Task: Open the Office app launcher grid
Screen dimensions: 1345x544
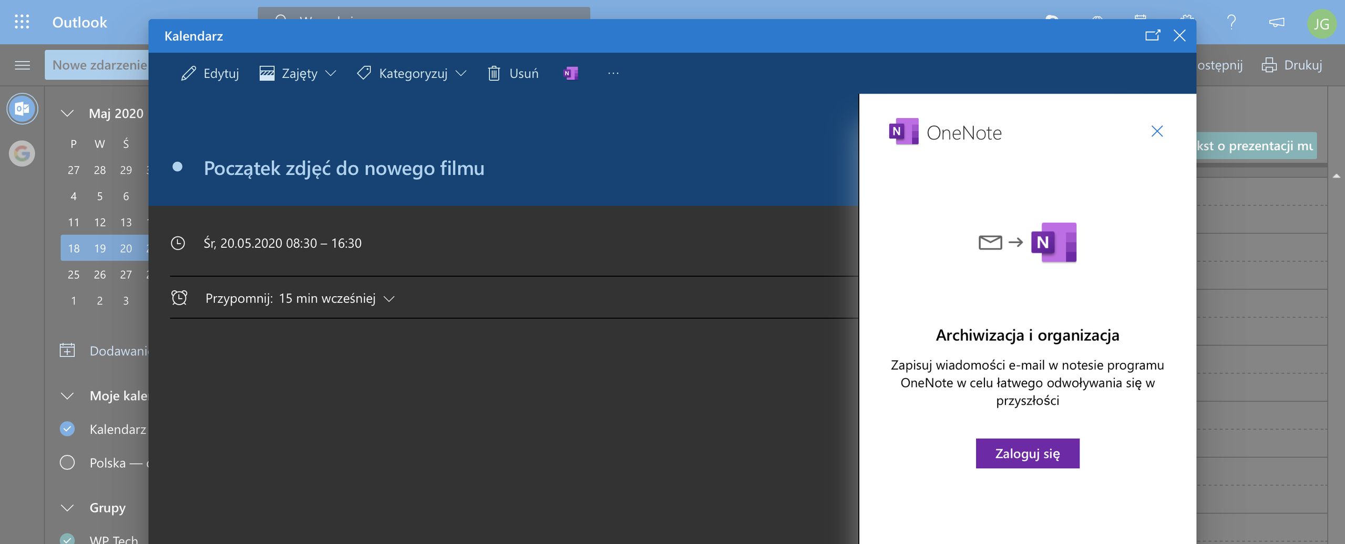Action: [22, 22]
